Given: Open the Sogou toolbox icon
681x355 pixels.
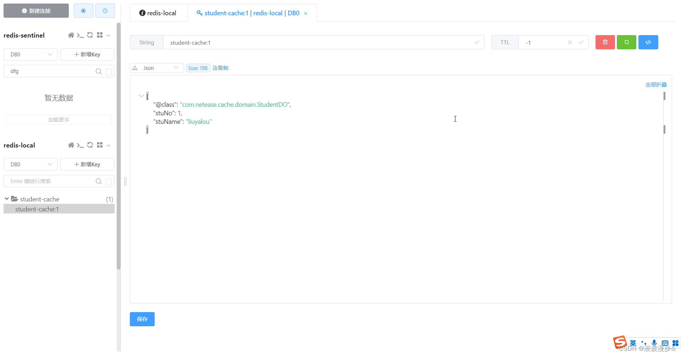Looking at the screenshot, I should coord(676,343).
